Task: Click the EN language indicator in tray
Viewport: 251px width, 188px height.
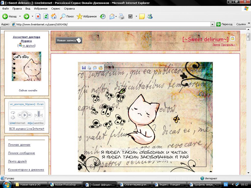Action: tap(225, 185)
